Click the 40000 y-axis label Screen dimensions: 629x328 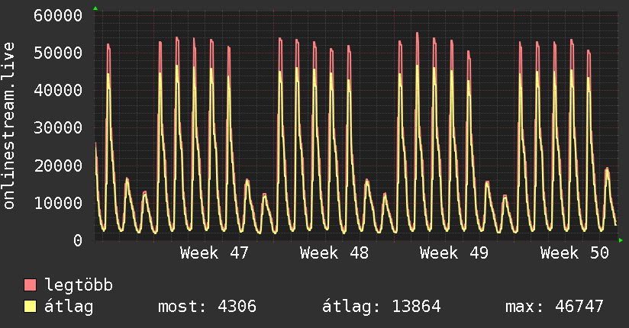point(58,90)
